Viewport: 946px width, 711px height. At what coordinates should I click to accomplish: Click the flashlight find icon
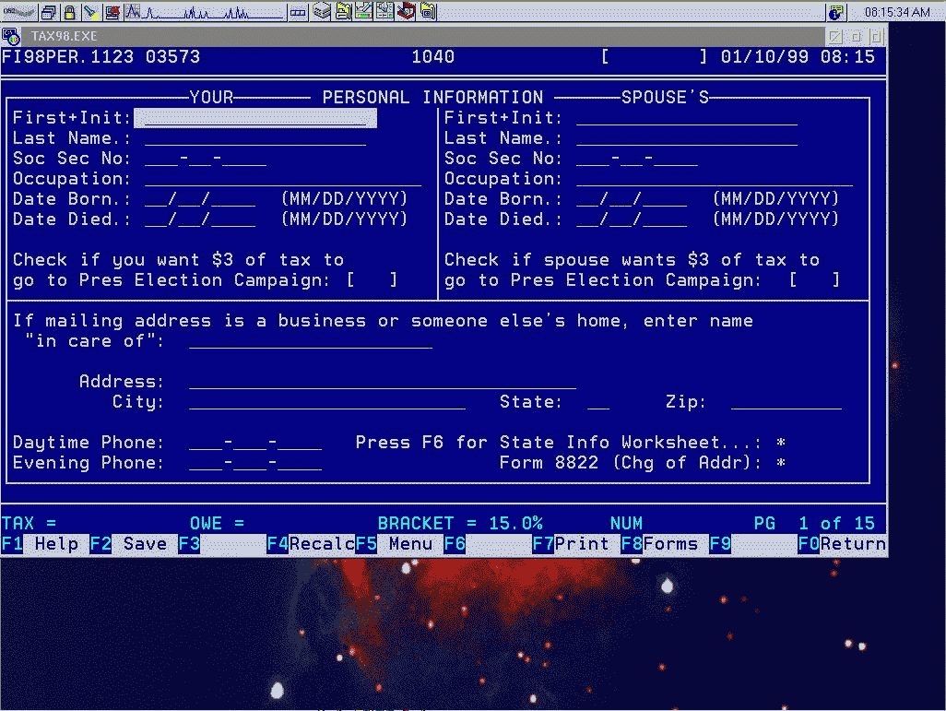90,12
